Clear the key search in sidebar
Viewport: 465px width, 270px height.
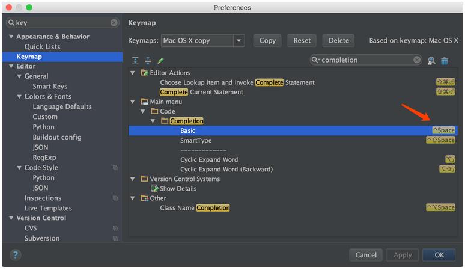pos(114,22)
